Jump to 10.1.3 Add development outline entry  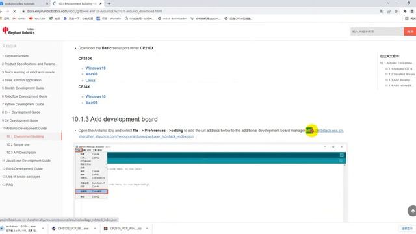(x=398, y=80)
